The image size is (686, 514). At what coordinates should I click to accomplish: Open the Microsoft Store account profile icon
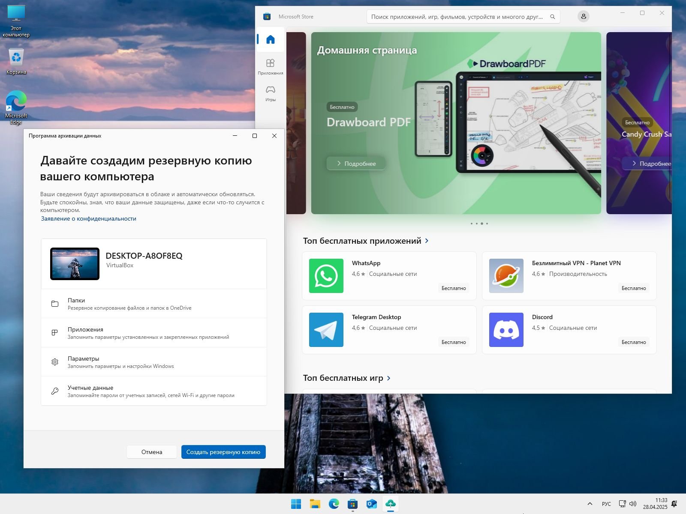tap(583, 16)
